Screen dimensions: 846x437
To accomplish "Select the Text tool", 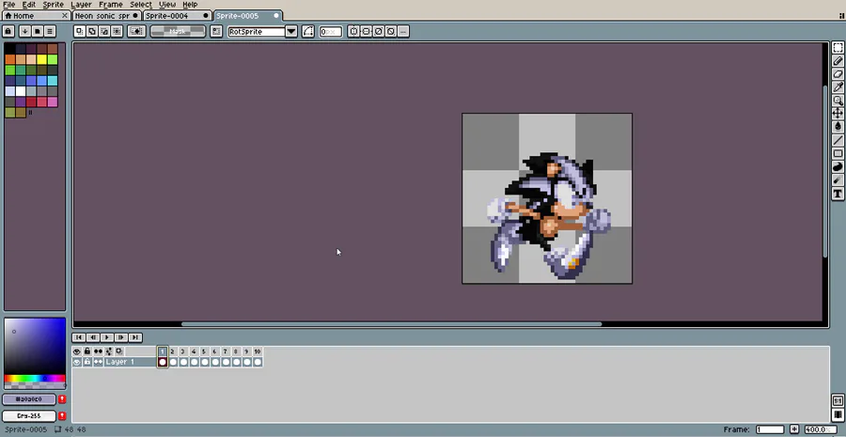I will click(x=838, y=194).
